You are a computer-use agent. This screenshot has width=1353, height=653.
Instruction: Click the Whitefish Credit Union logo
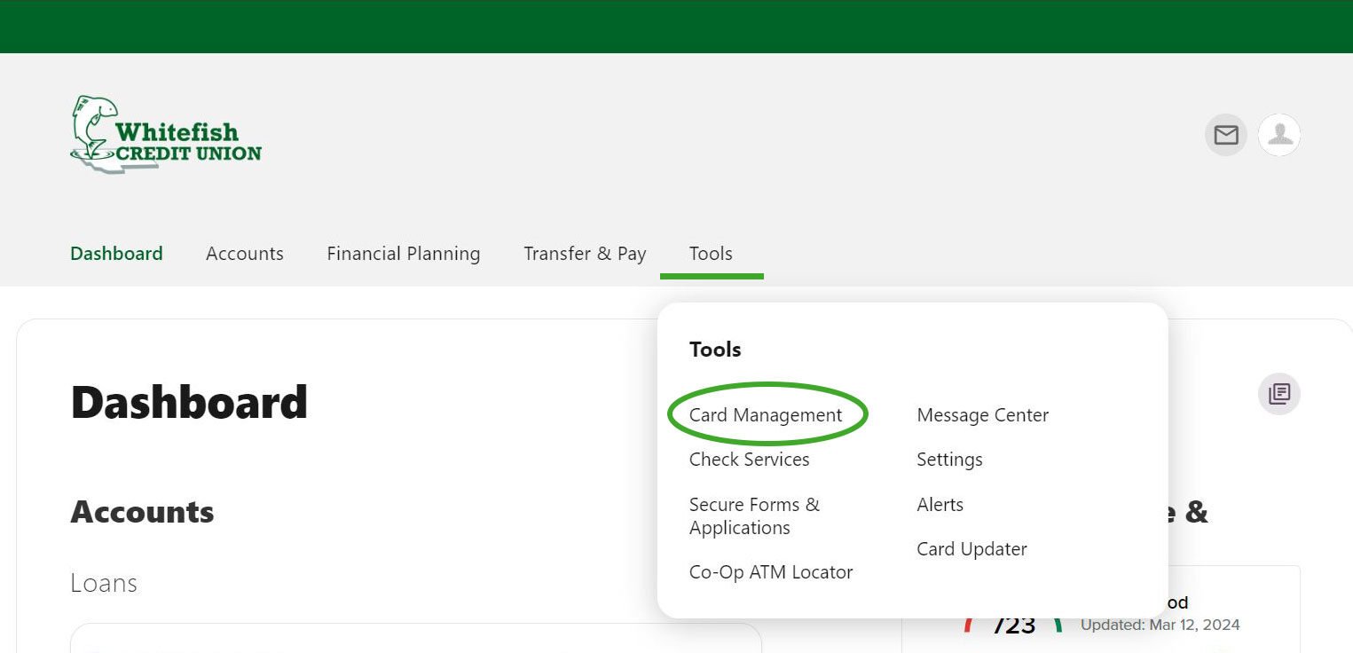pyautogui.click(x=166, y=134)
